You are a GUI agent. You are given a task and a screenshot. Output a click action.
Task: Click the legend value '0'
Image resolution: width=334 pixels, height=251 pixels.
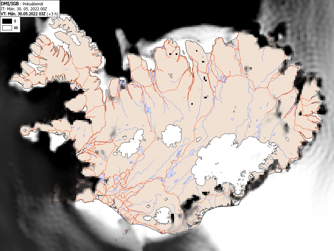tap(15, 21)
